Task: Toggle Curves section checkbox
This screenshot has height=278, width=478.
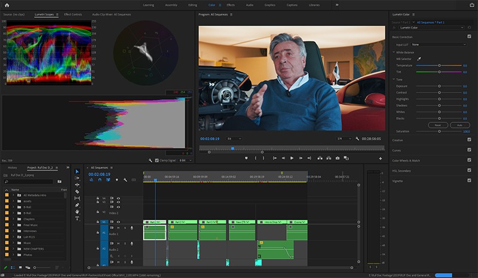Action: [469, 150]
